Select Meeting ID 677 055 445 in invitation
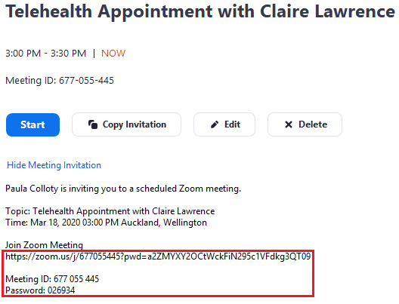Image resolution: width=399 pixels, height=304 pixels. tap(52, 279)
